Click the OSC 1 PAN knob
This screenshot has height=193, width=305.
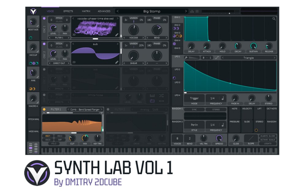tap(65, 28)
